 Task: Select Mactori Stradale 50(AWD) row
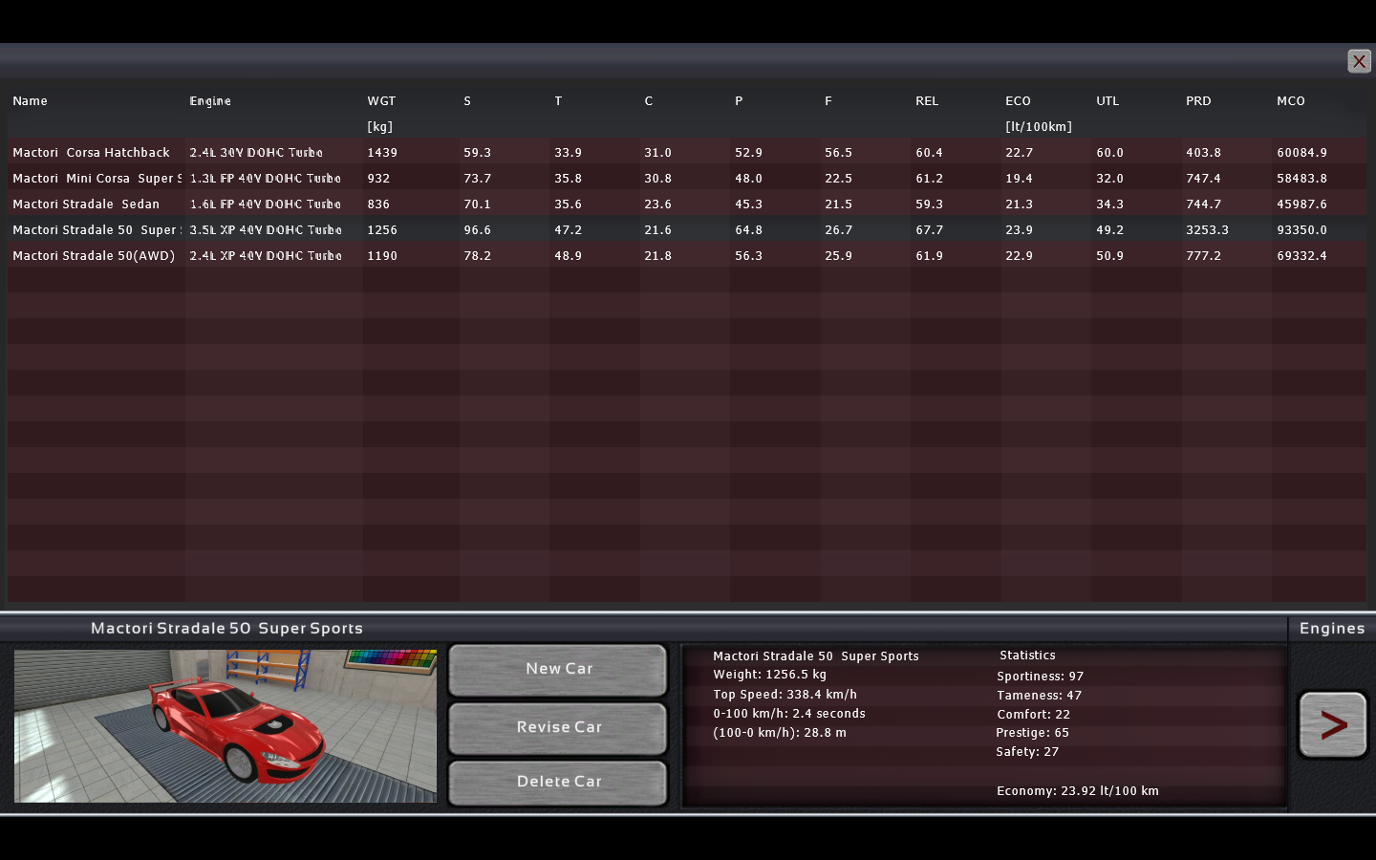[x=94, y=256]
